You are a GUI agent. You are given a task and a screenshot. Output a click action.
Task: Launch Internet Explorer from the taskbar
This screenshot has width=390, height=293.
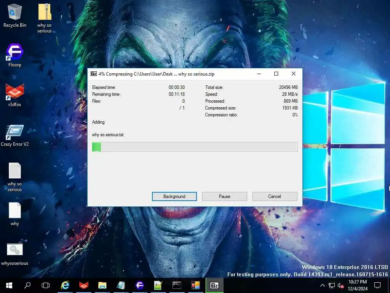tap(65, 285)
